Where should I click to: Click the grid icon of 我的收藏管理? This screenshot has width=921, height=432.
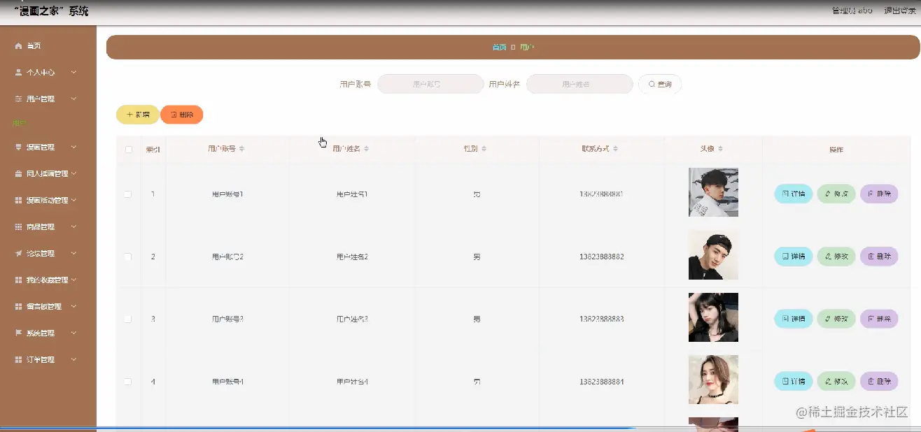pyautogui.click(x=18, y=280)
